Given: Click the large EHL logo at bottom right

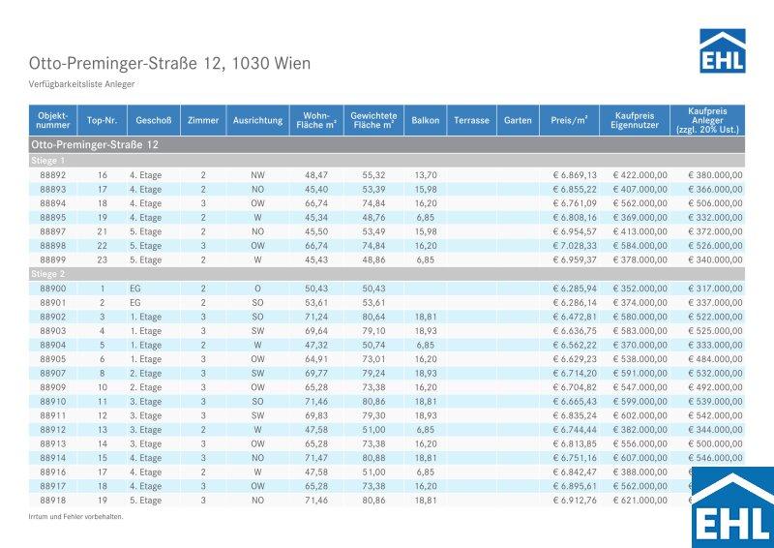Looking at the screenshot, I should tap(731, 507).
